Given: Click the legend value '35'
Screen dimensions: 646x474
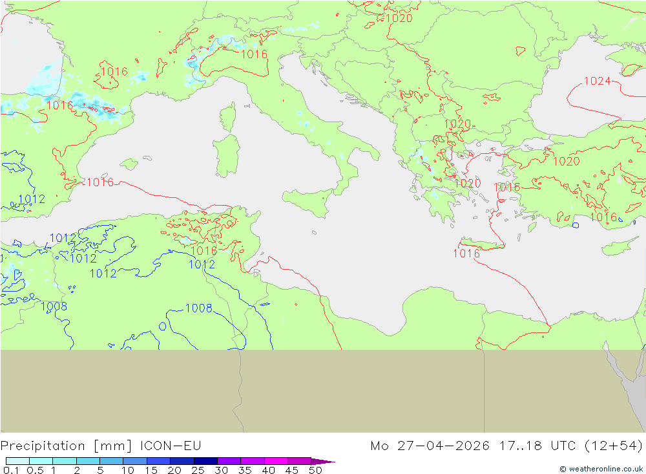Looking at the screenshot, I should pyautogui.click(x=245, y=470).
